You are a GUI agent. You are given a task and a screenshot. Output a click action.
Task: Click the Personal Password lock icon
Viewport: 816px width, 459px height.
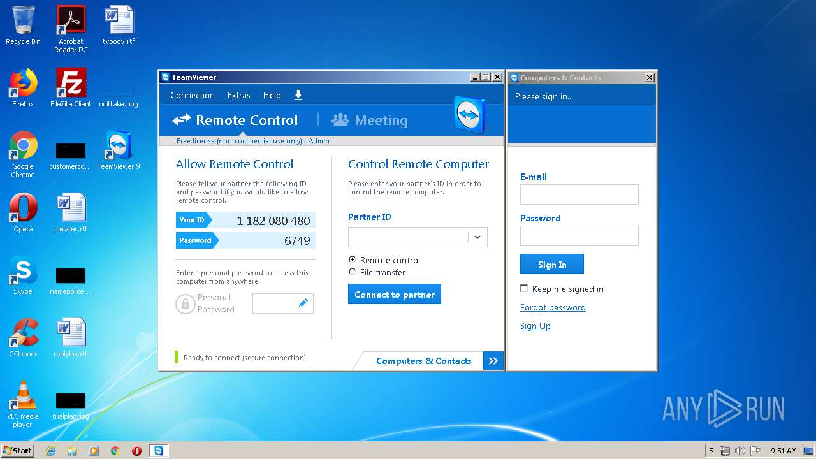185,303
